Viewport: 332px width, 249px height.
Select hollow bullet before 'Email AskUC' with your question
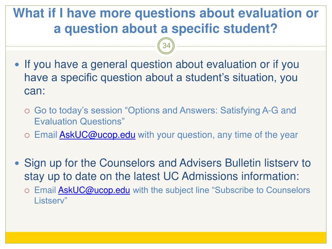pos(27,135)
